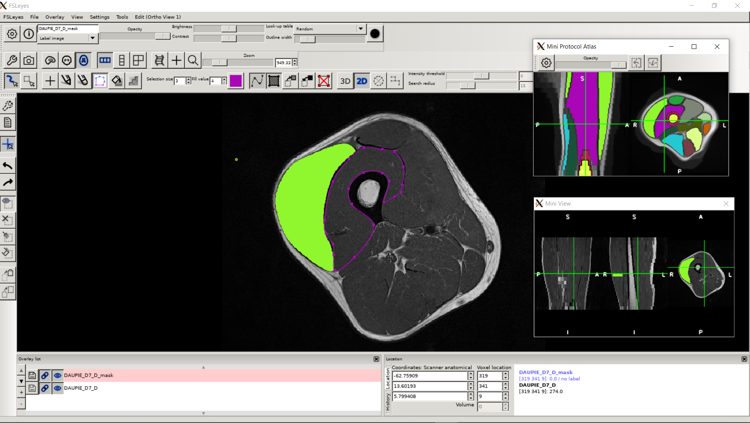Switch to 3D selection mode
750x423 pixels.
[x=345, y=81]
